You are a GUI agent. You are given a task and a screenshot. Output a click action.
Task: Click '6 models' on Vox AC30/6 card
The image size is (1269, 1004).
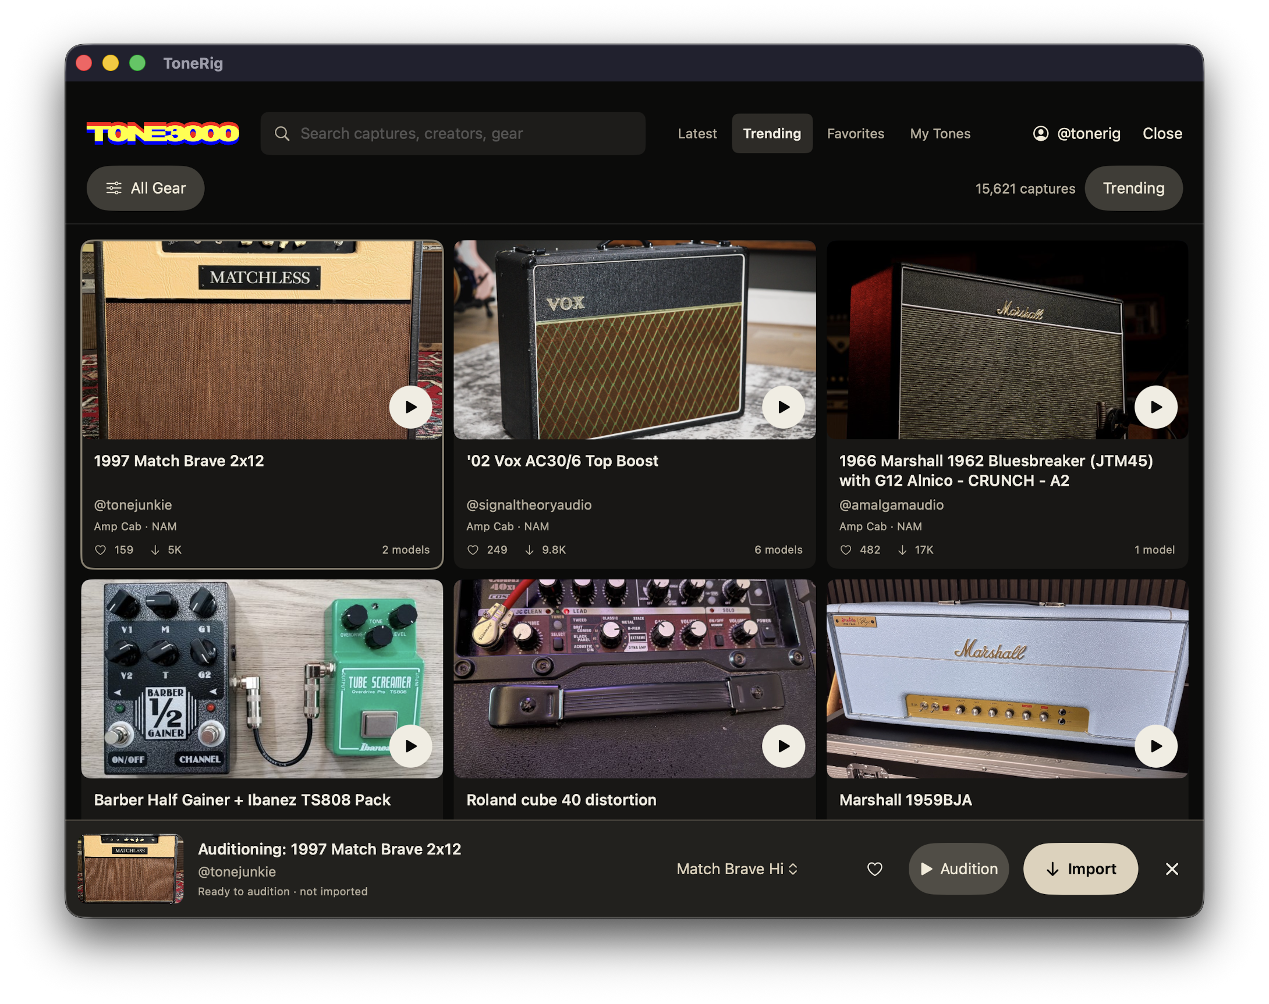coord(778,550)
